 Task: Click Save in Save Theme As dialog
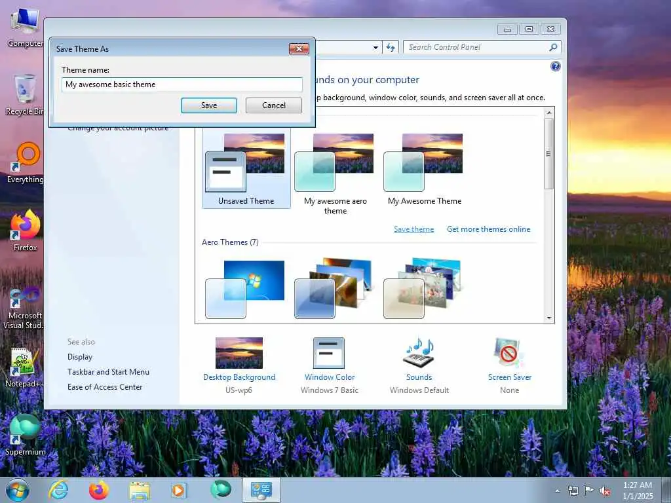[209, 105]
